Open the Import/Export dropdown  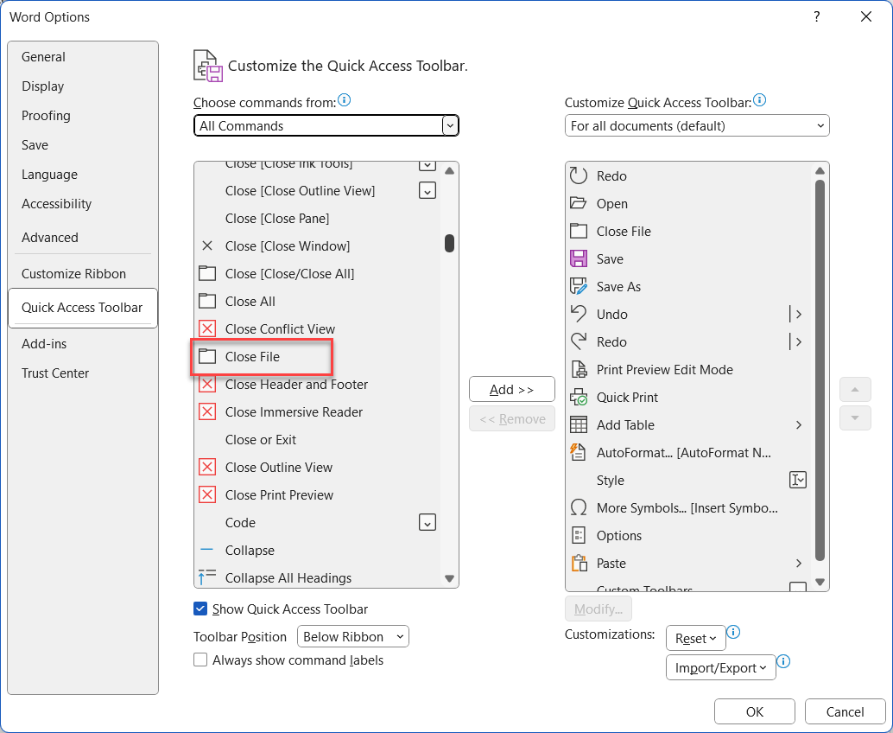click(x=721, y=667)
